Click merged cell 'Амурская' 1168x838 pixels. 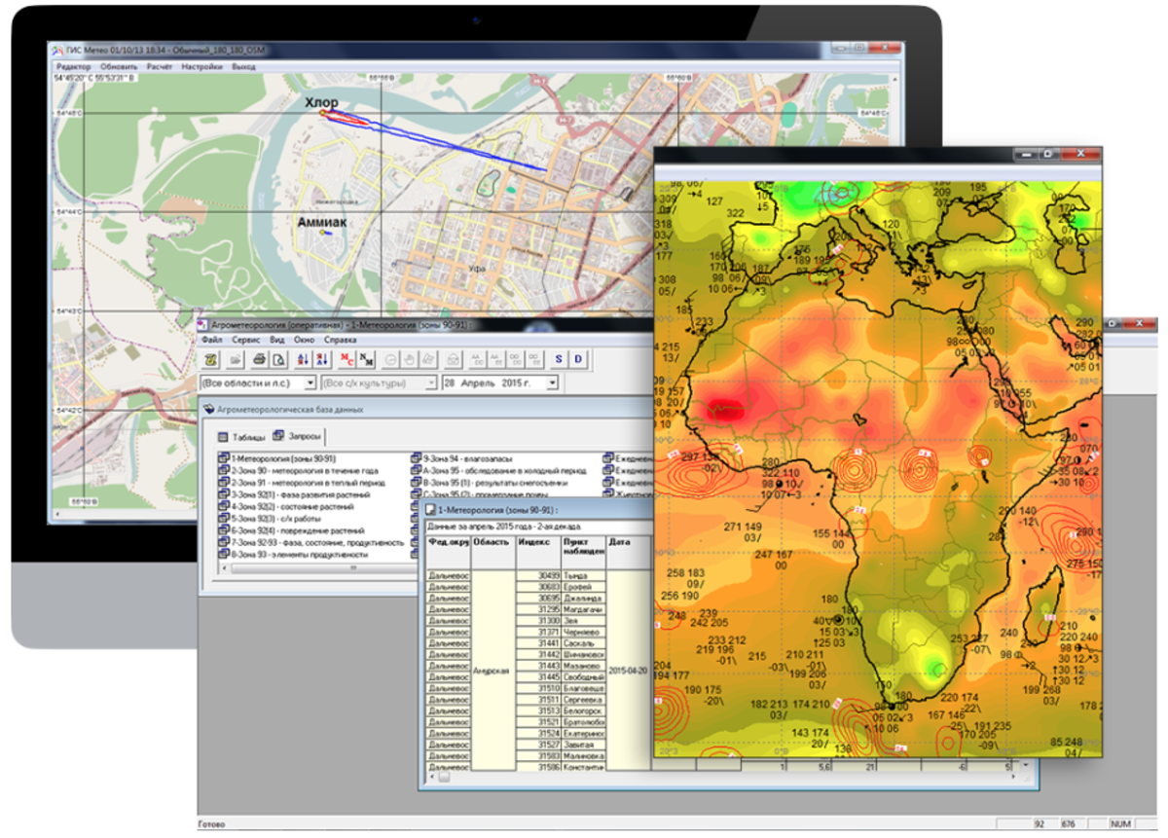[493, 671]
